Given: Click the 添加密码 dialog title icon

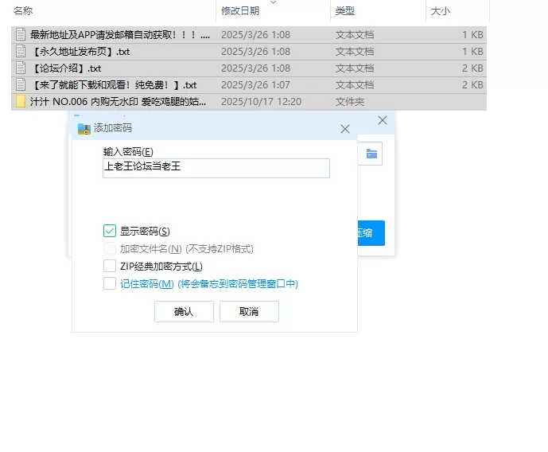Looking at the screenshot, I should coord(84,128).
